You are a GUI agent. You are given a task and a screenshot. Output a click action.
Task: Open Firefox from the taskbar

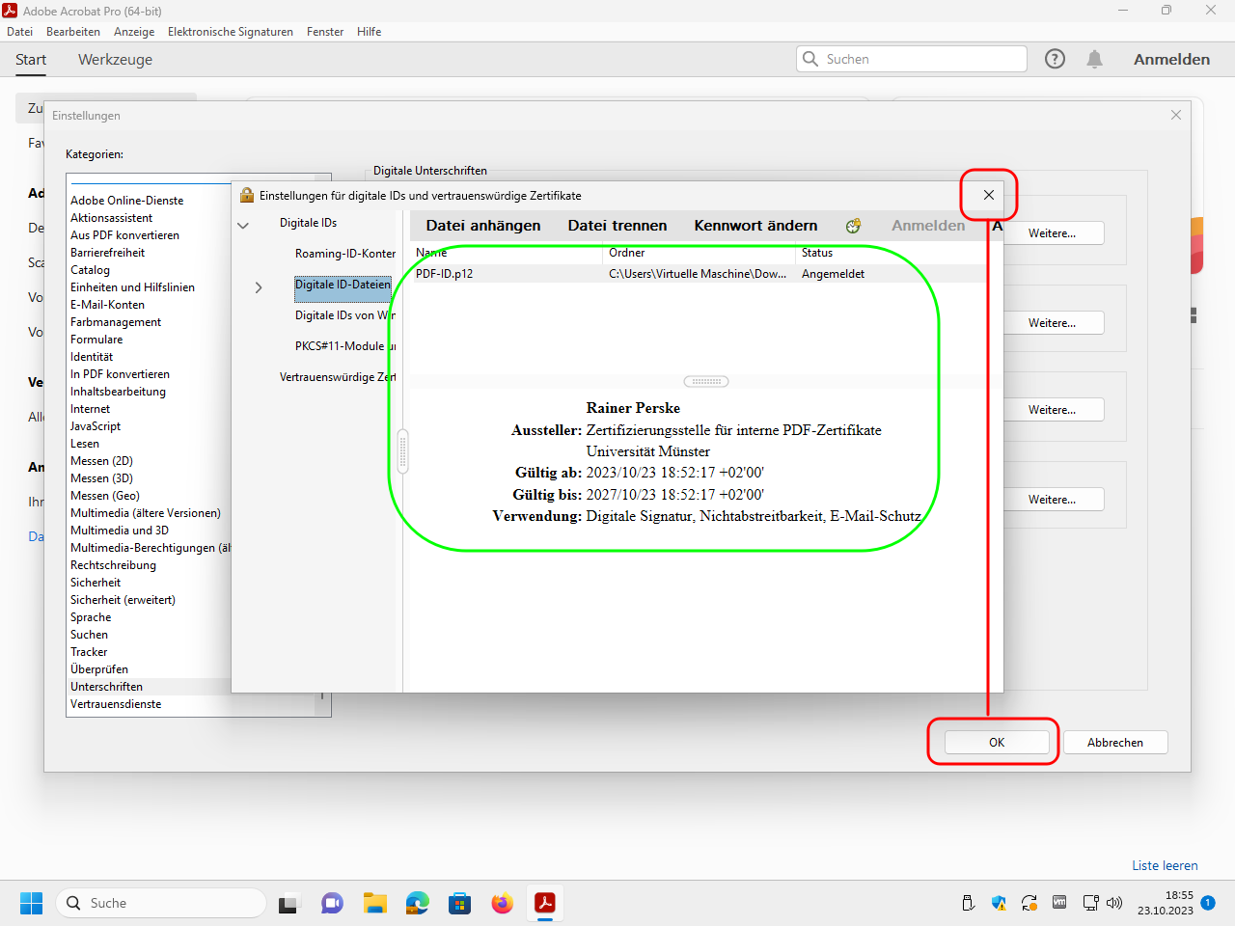502,903
